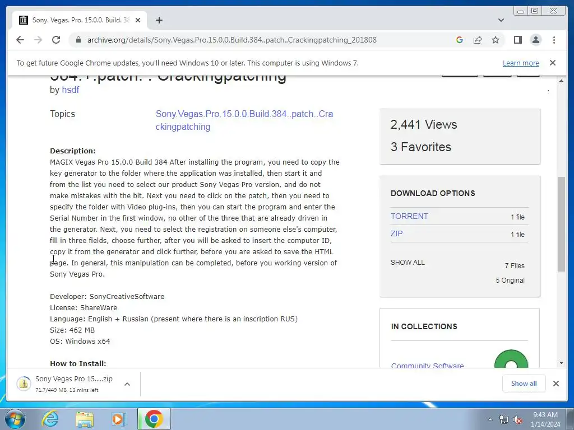Click the muted volume tray icon
Image resolution: width=574 pixels, height=430 pixels.
tap(517, 420)
